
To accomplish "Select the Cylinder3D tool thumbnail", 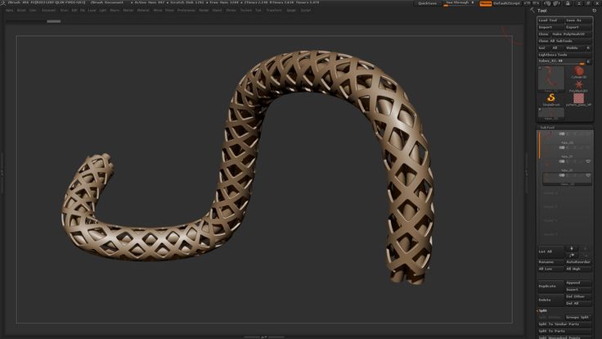I will [x=578, y=71].
